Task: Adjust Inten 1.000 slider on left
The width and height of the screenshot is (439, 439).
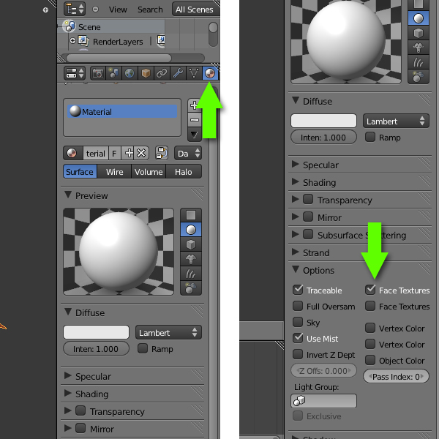Action: [97, 348]
